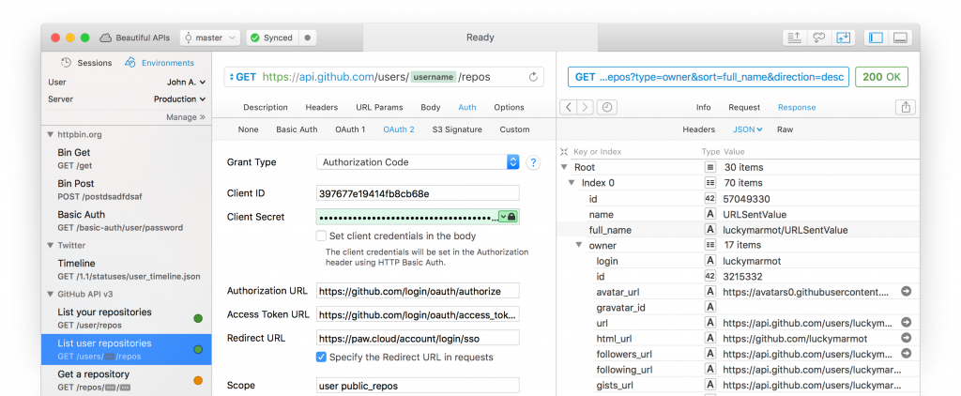Click the help question mark beside Grant Type
This screenshot has height=396, width=961.
[x=533, y=162]
